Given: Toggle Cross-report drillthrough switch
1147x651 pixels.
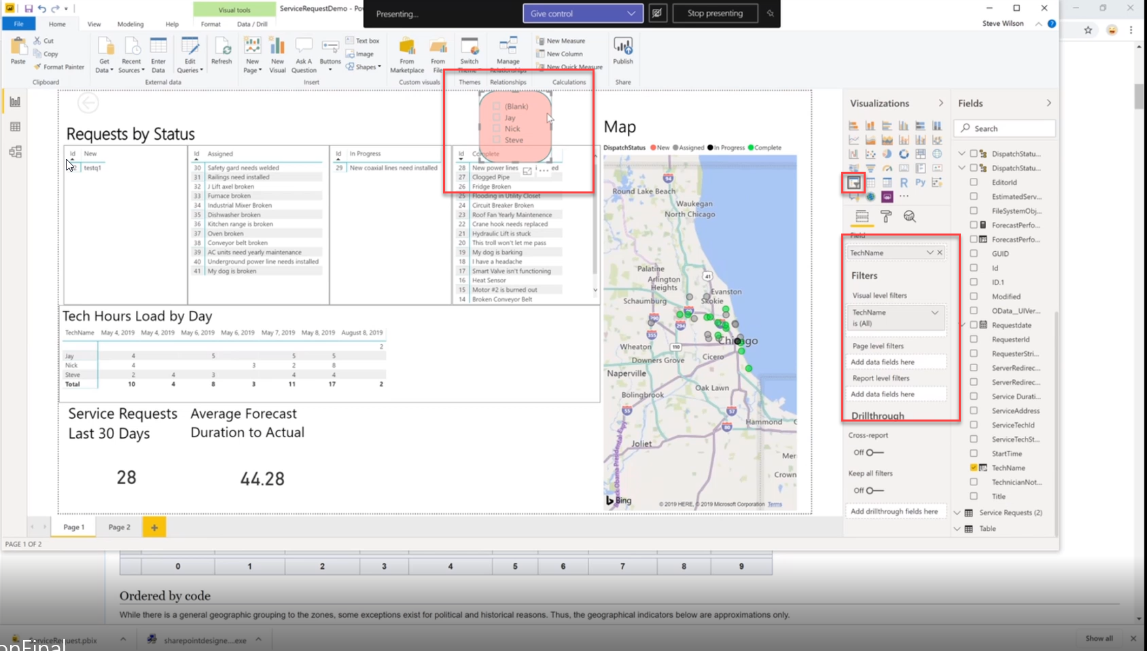Looking at the screenshot, I should (x=875, y=452).
